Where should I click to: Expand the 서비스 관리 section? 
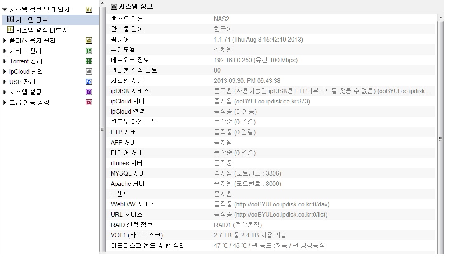click(5, 51)
